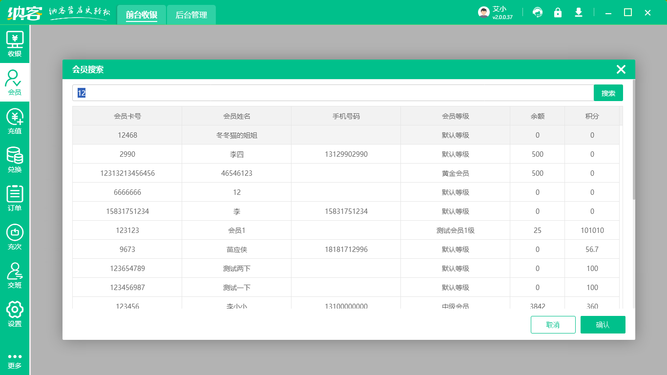Open the 订单 orders sidebar icon
The width and height of the screenshot is (667, 375).
[15, 198]
